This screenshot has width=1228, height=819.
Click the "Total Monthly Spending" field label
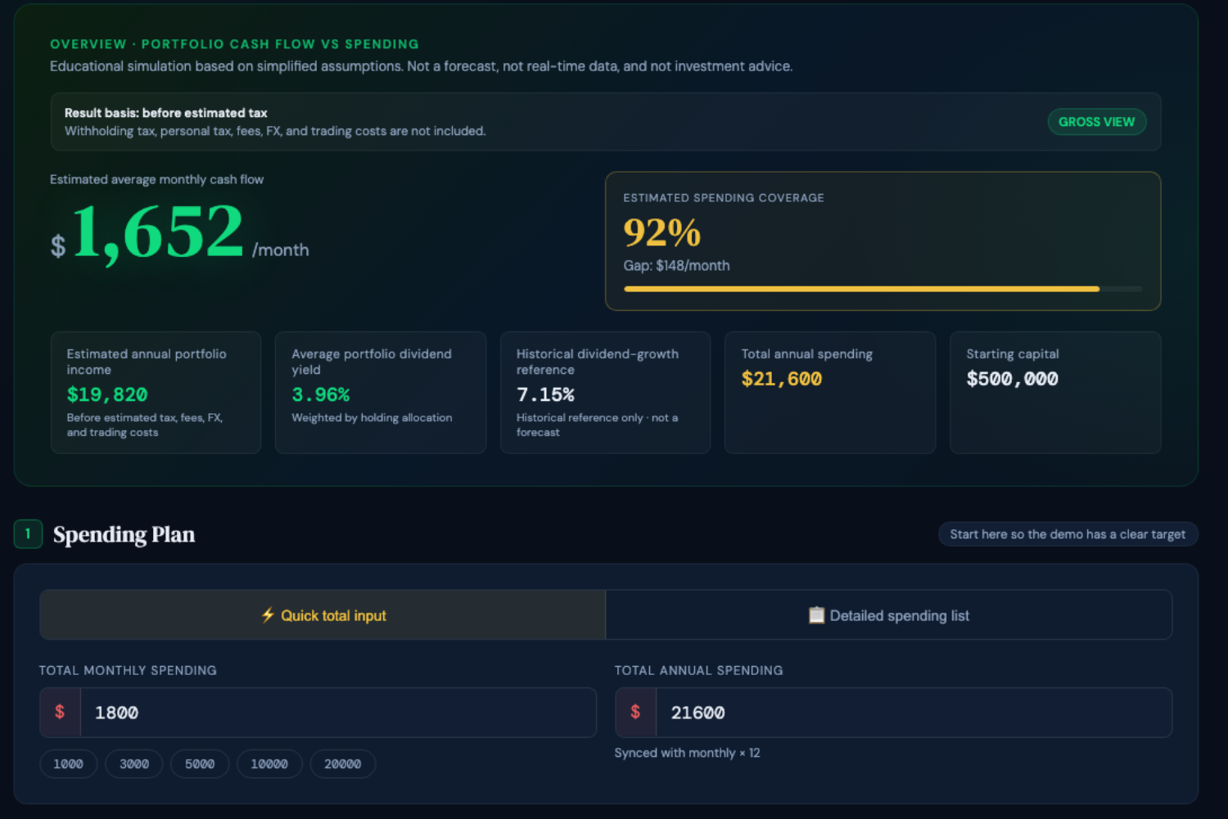[x=128, y=671]
